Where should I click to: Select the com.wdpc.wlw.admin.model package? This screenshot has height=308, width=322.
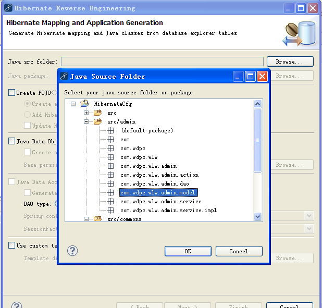[x=158, y=192]
